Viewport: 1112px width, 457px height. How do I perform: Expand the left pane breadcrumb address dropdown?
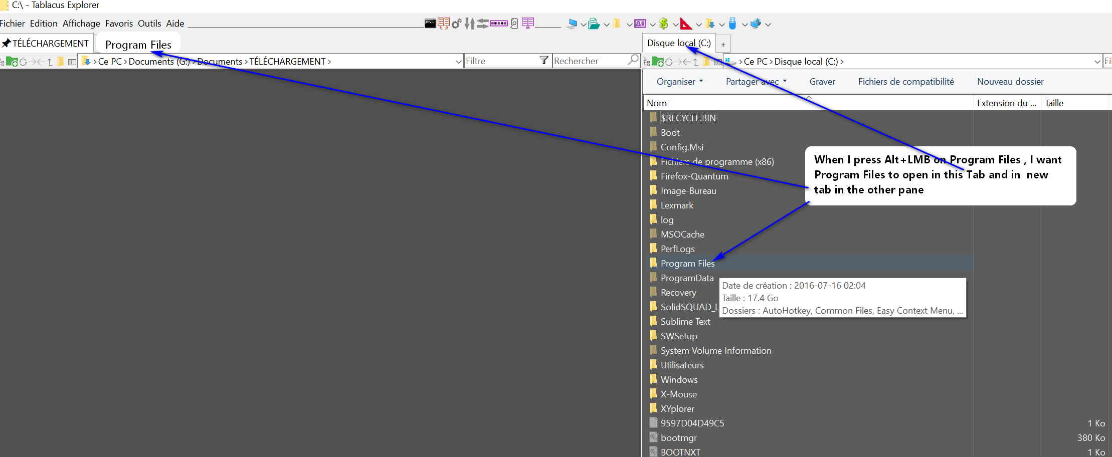(458, 61)
